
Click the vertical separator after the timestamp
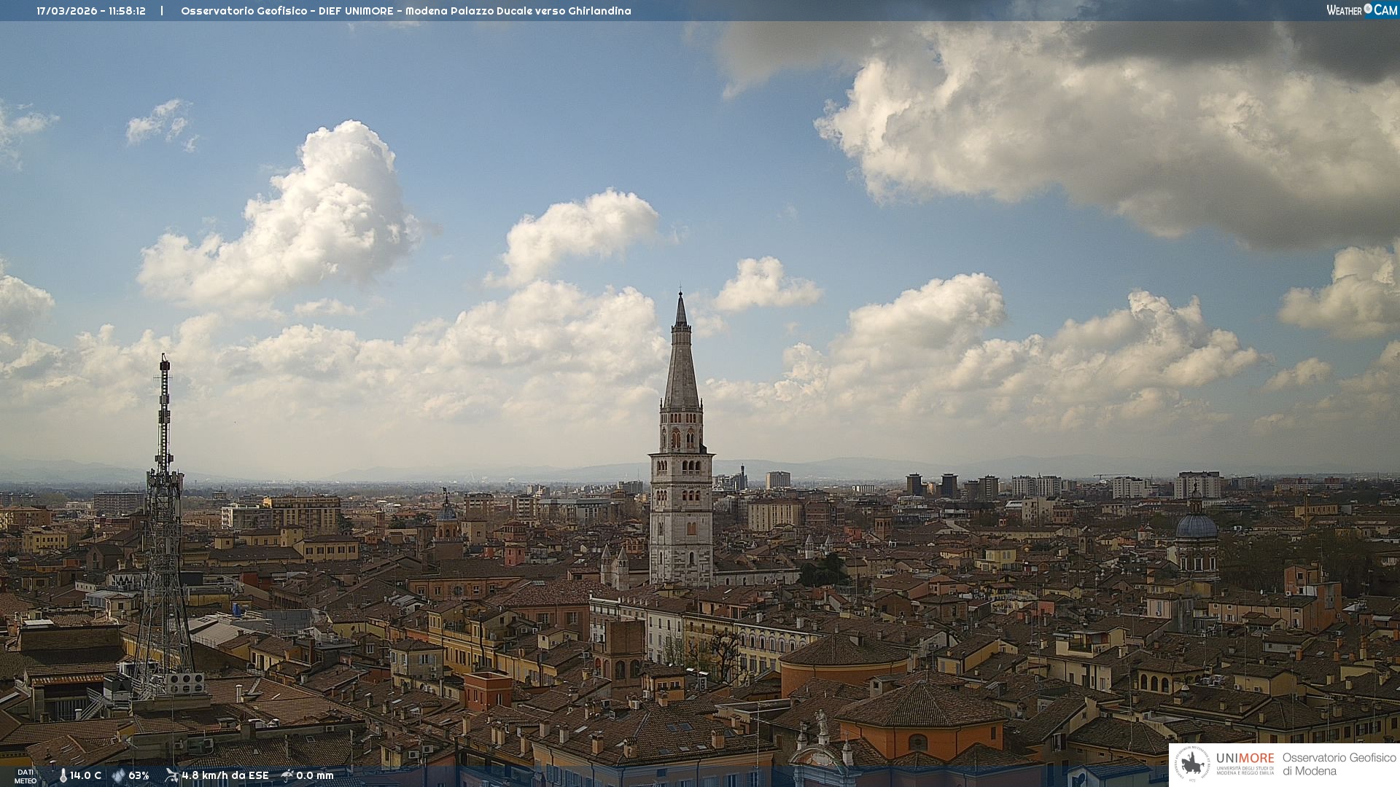pos(162,11)
